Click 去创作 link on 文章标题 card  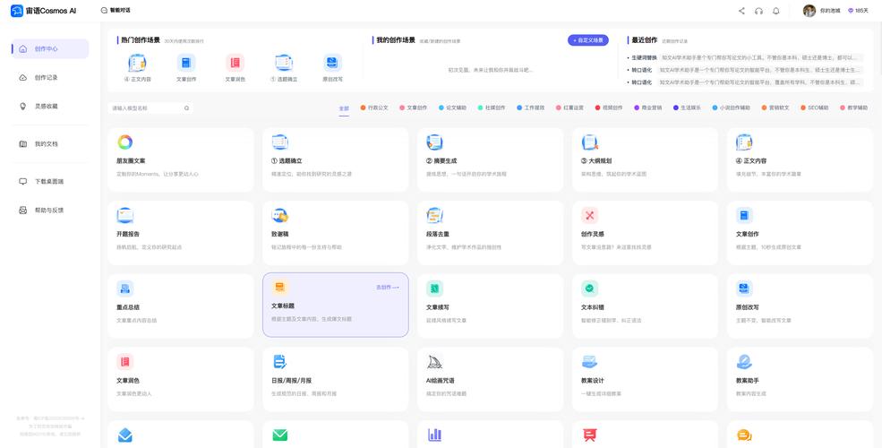point(387,288)
